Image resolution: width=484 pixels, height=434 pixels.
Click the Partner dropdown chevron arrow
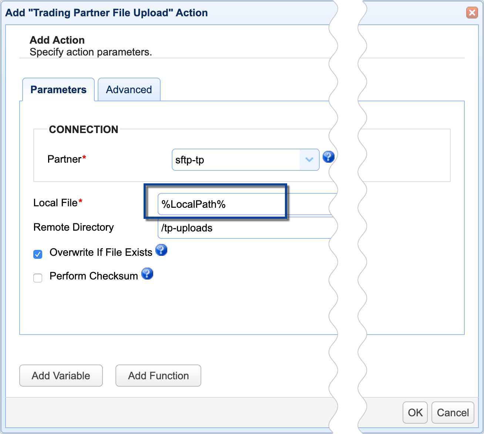pyautogui.click(x=309, y=160)
